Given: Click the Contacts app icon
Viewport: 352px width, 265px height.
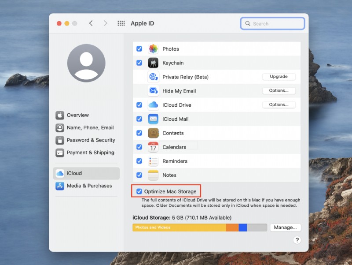Looking at the screenshot, I should coord(154,133).
